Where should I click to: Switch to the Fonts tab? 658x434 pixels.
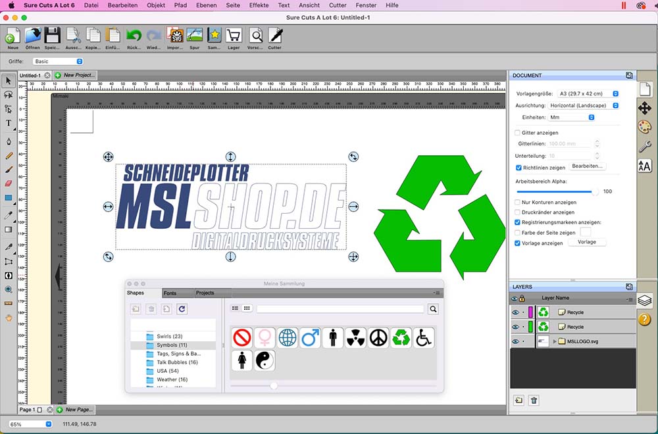point(170,293)
